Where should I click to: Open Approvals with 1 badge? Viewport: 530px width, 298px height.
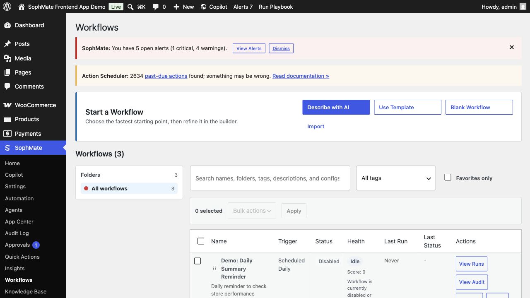(22, 245)
